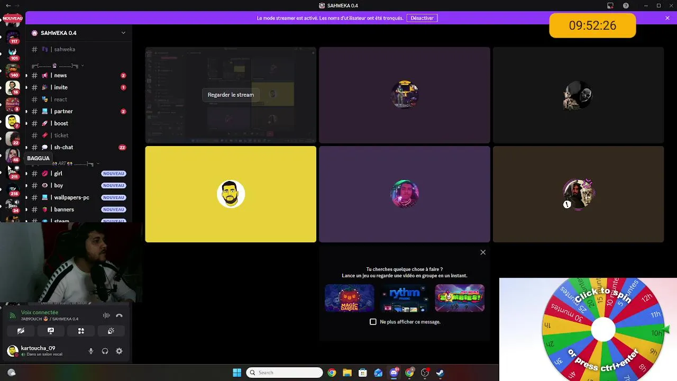Click Désactiver to disable streamer mode
The height and width of the screenshot is (381, 677).
pyautogui.click(x=422, y=18)
